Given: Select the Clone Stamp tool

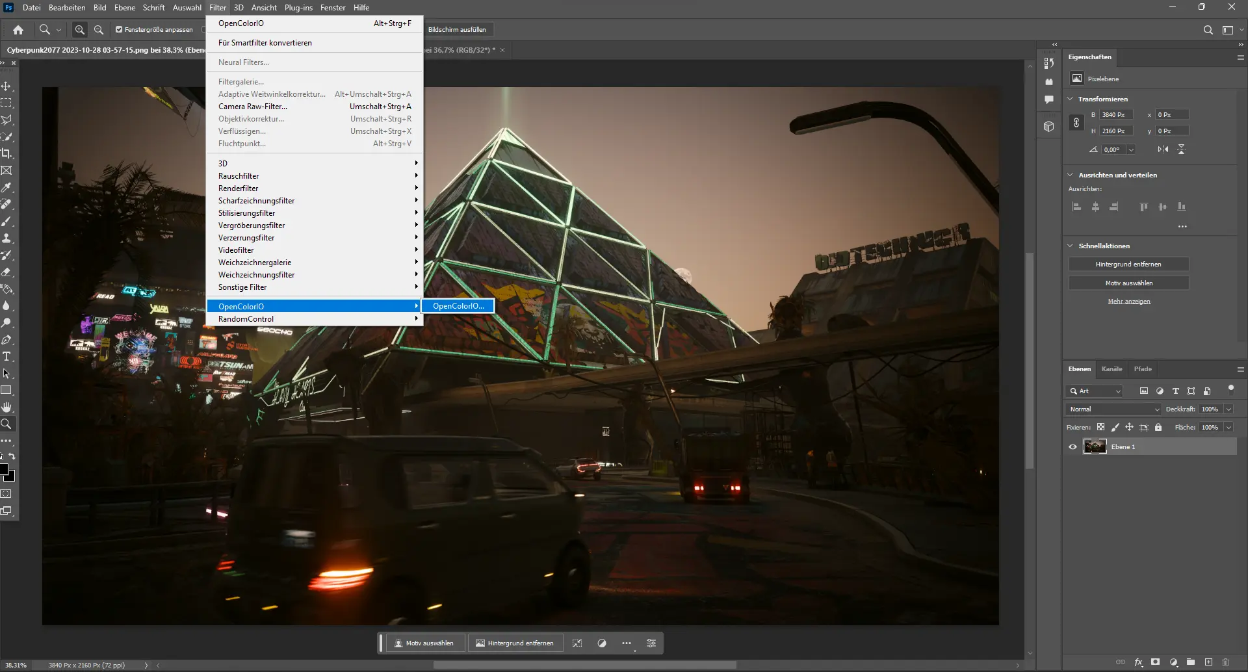Looking at the screenshot, I should click(x=6, y=239).
